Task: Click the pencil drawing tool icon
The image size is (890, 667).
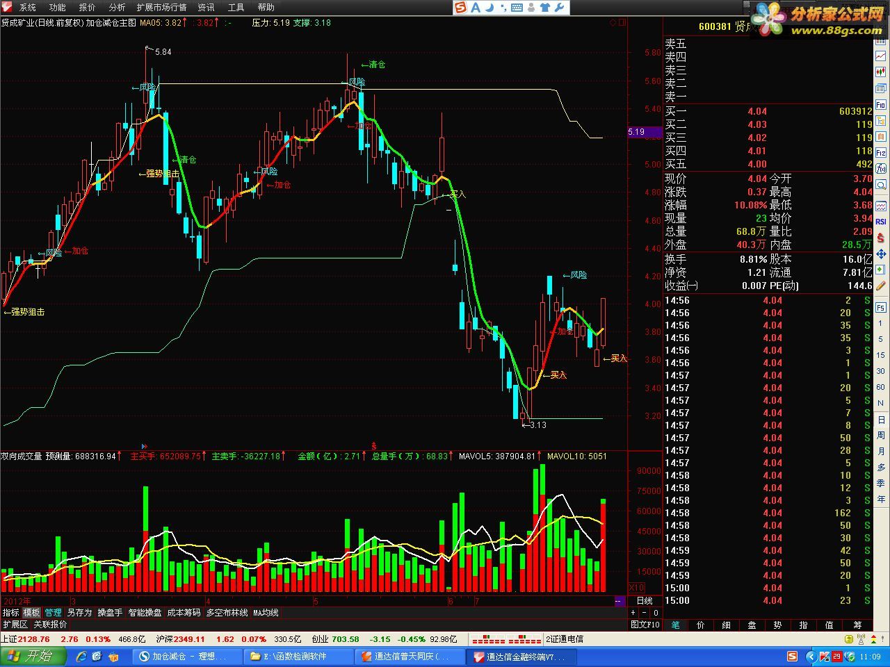Action: (x=880, y=286)
